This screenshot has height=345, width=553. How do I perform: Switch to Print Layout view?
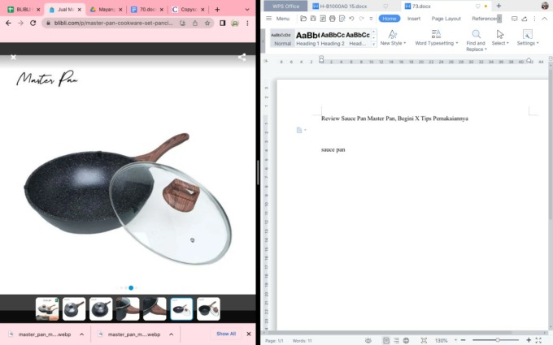(x=386, y=340)
